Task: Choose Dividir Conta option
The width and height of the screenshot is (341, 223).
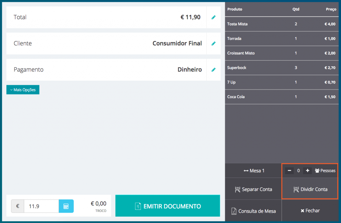Action: [310, 189]
